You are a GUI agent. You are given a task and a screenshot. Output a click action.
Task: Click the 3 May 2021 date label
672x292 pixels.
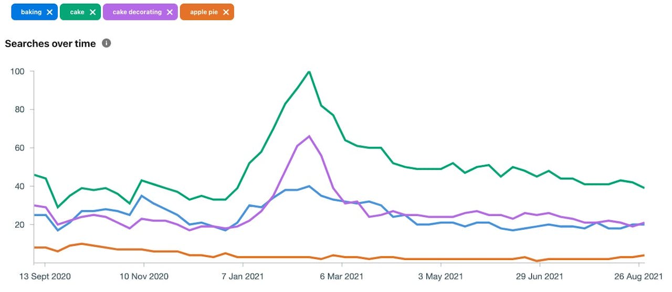click(441, 276)
